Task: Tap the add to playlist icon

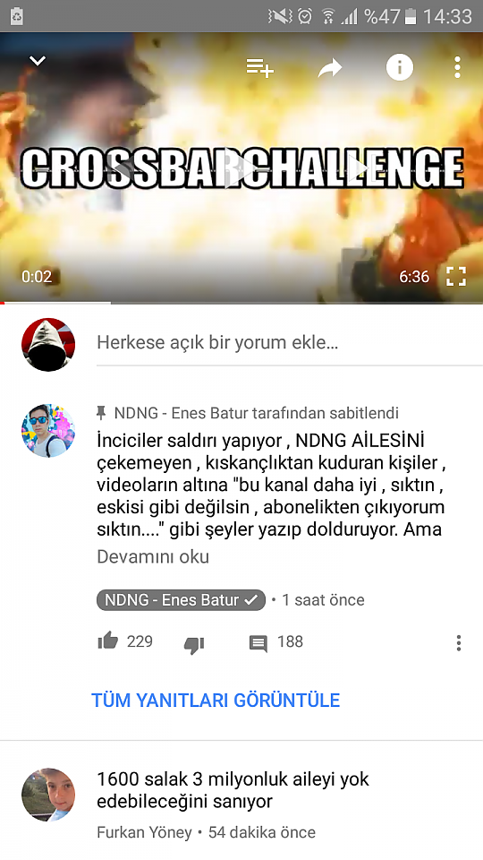Action: (x=259, y=68)
